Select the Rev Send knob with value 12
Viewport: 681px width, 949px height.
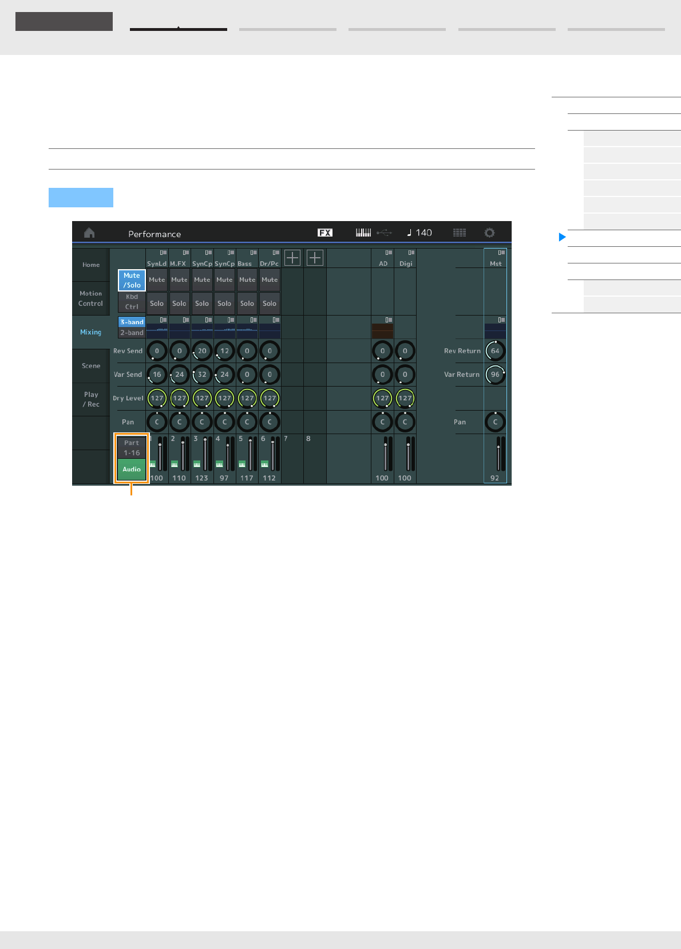coord(224,351)
